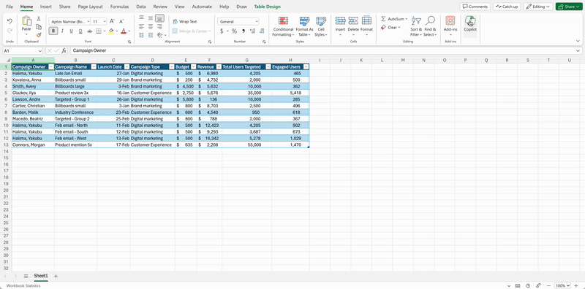The image size is (585, 289).
Task: Switch to the Formulas tab
Action: pyautogui.click(x=120, y=7)
